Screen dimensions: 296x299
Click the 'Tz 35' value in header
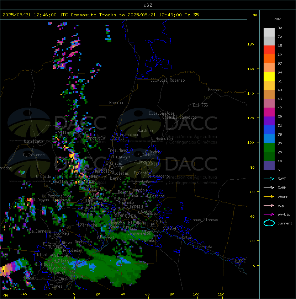click(192, 15)
